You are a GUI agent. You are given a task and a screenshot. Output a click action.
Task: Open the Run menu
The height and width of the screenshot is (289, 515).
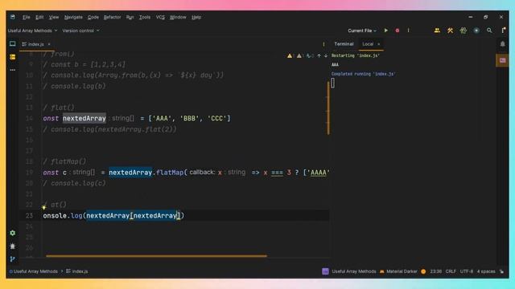(130, 17)
